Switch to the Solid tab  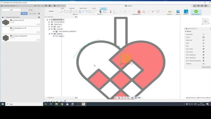click(x=62, y=8)
